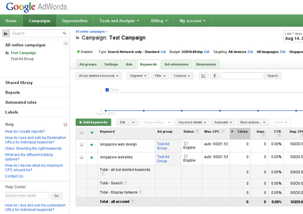Open the Columns dropdown
The height and width of the screenshot is (214, 303).
tap(182, 76)
